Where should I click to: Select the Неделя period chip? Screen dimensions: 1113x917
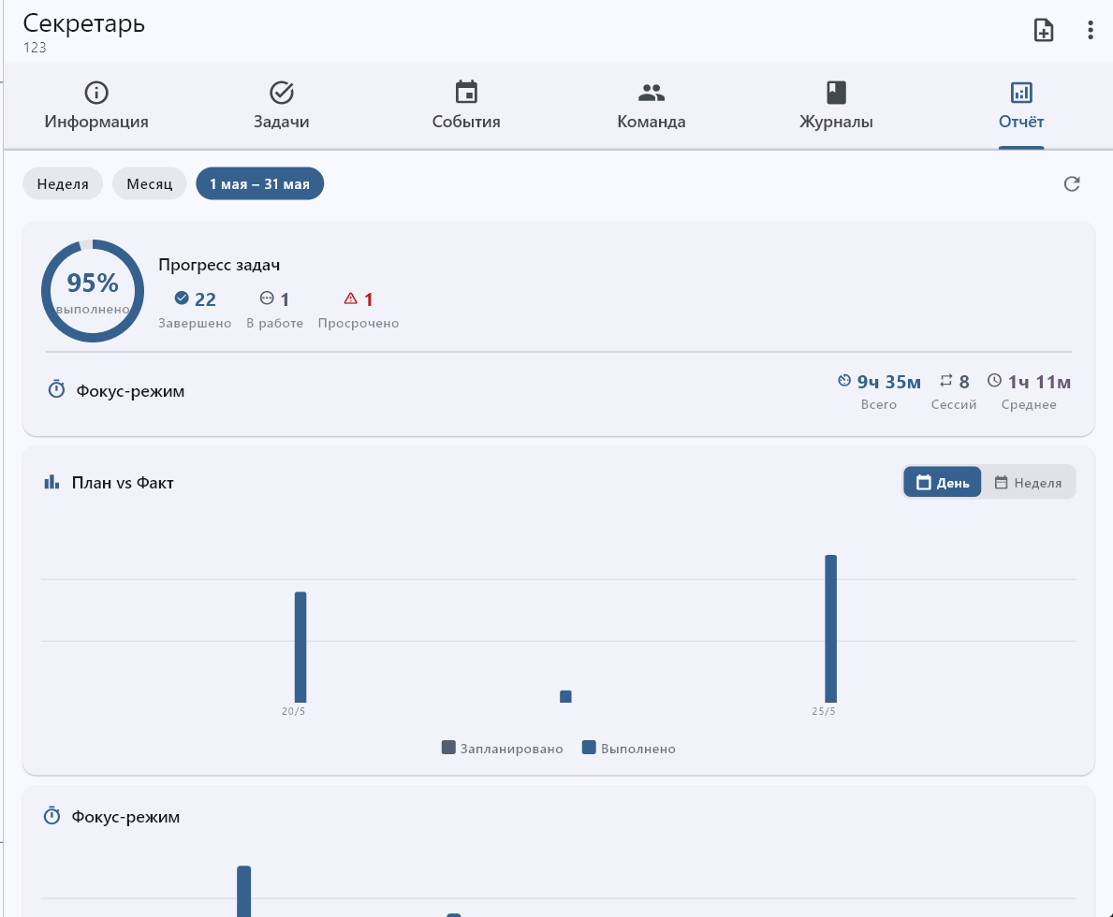point(63,183)
